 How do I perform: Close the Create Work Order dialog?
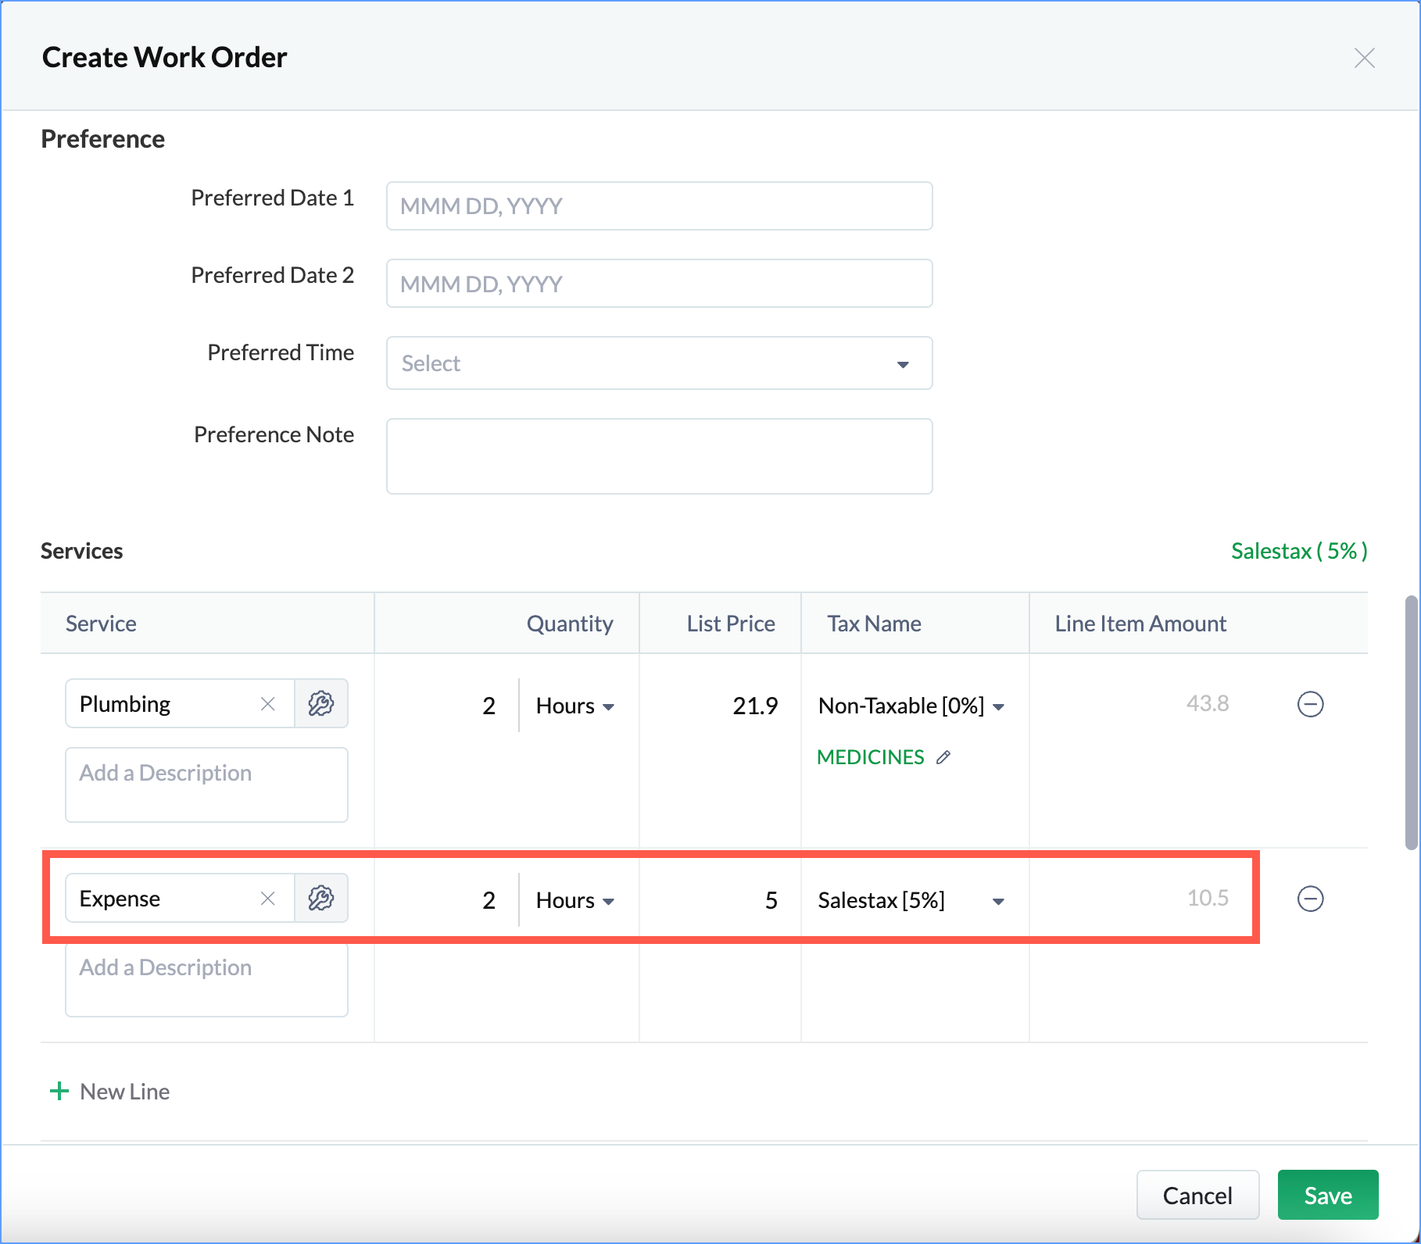coord(1364,58)
